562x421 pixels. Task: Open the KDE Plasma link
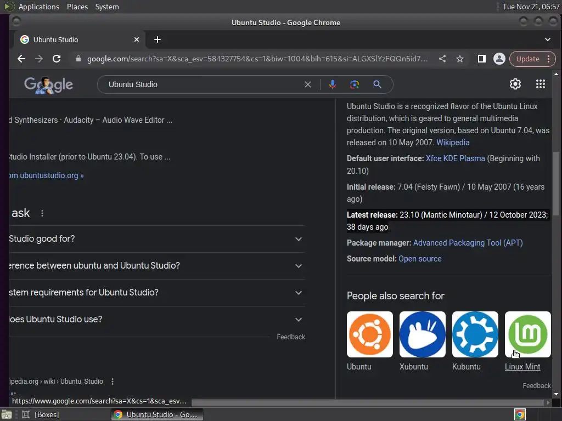pos(464,158)
